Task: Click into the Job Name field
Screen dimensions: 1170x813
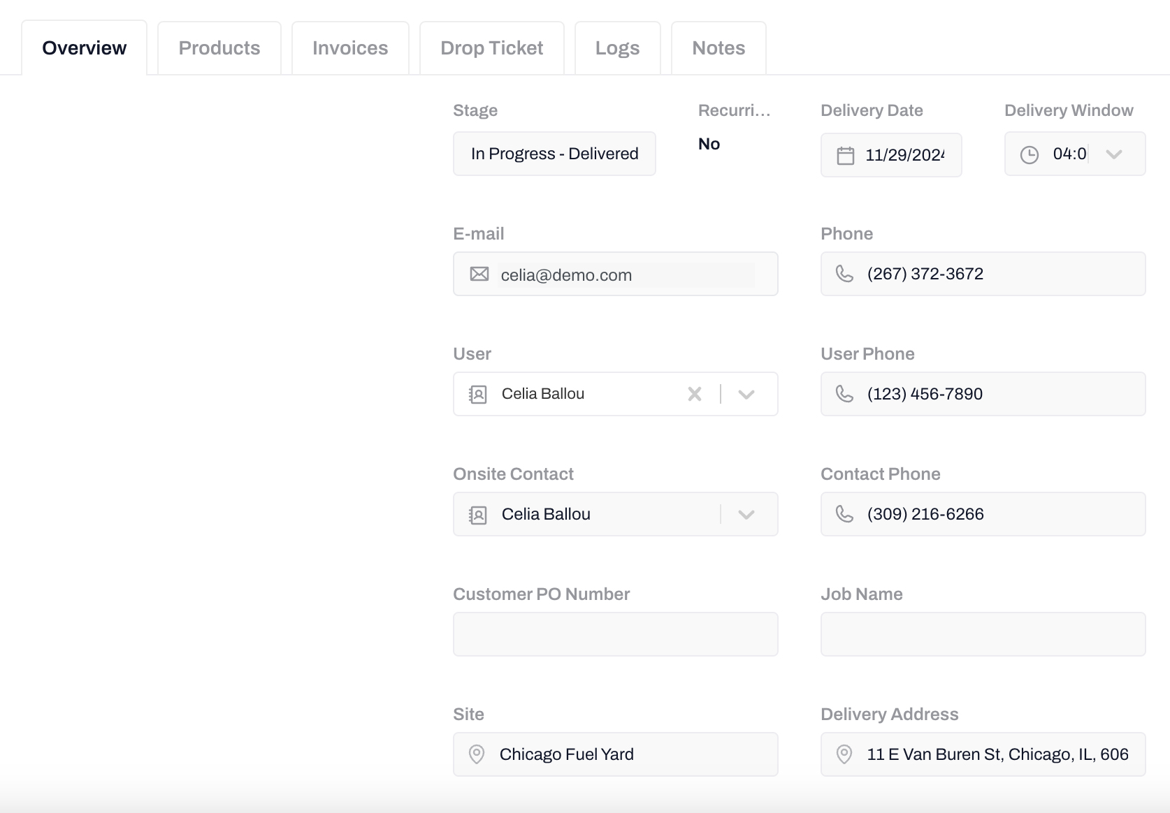Action: (983, 634)
